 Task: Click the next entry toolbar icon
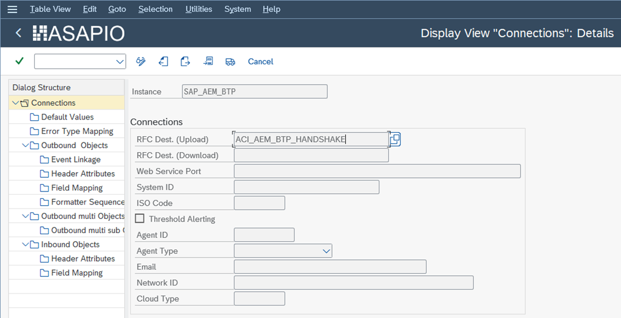pyautogui.click(x=185, y=62)
